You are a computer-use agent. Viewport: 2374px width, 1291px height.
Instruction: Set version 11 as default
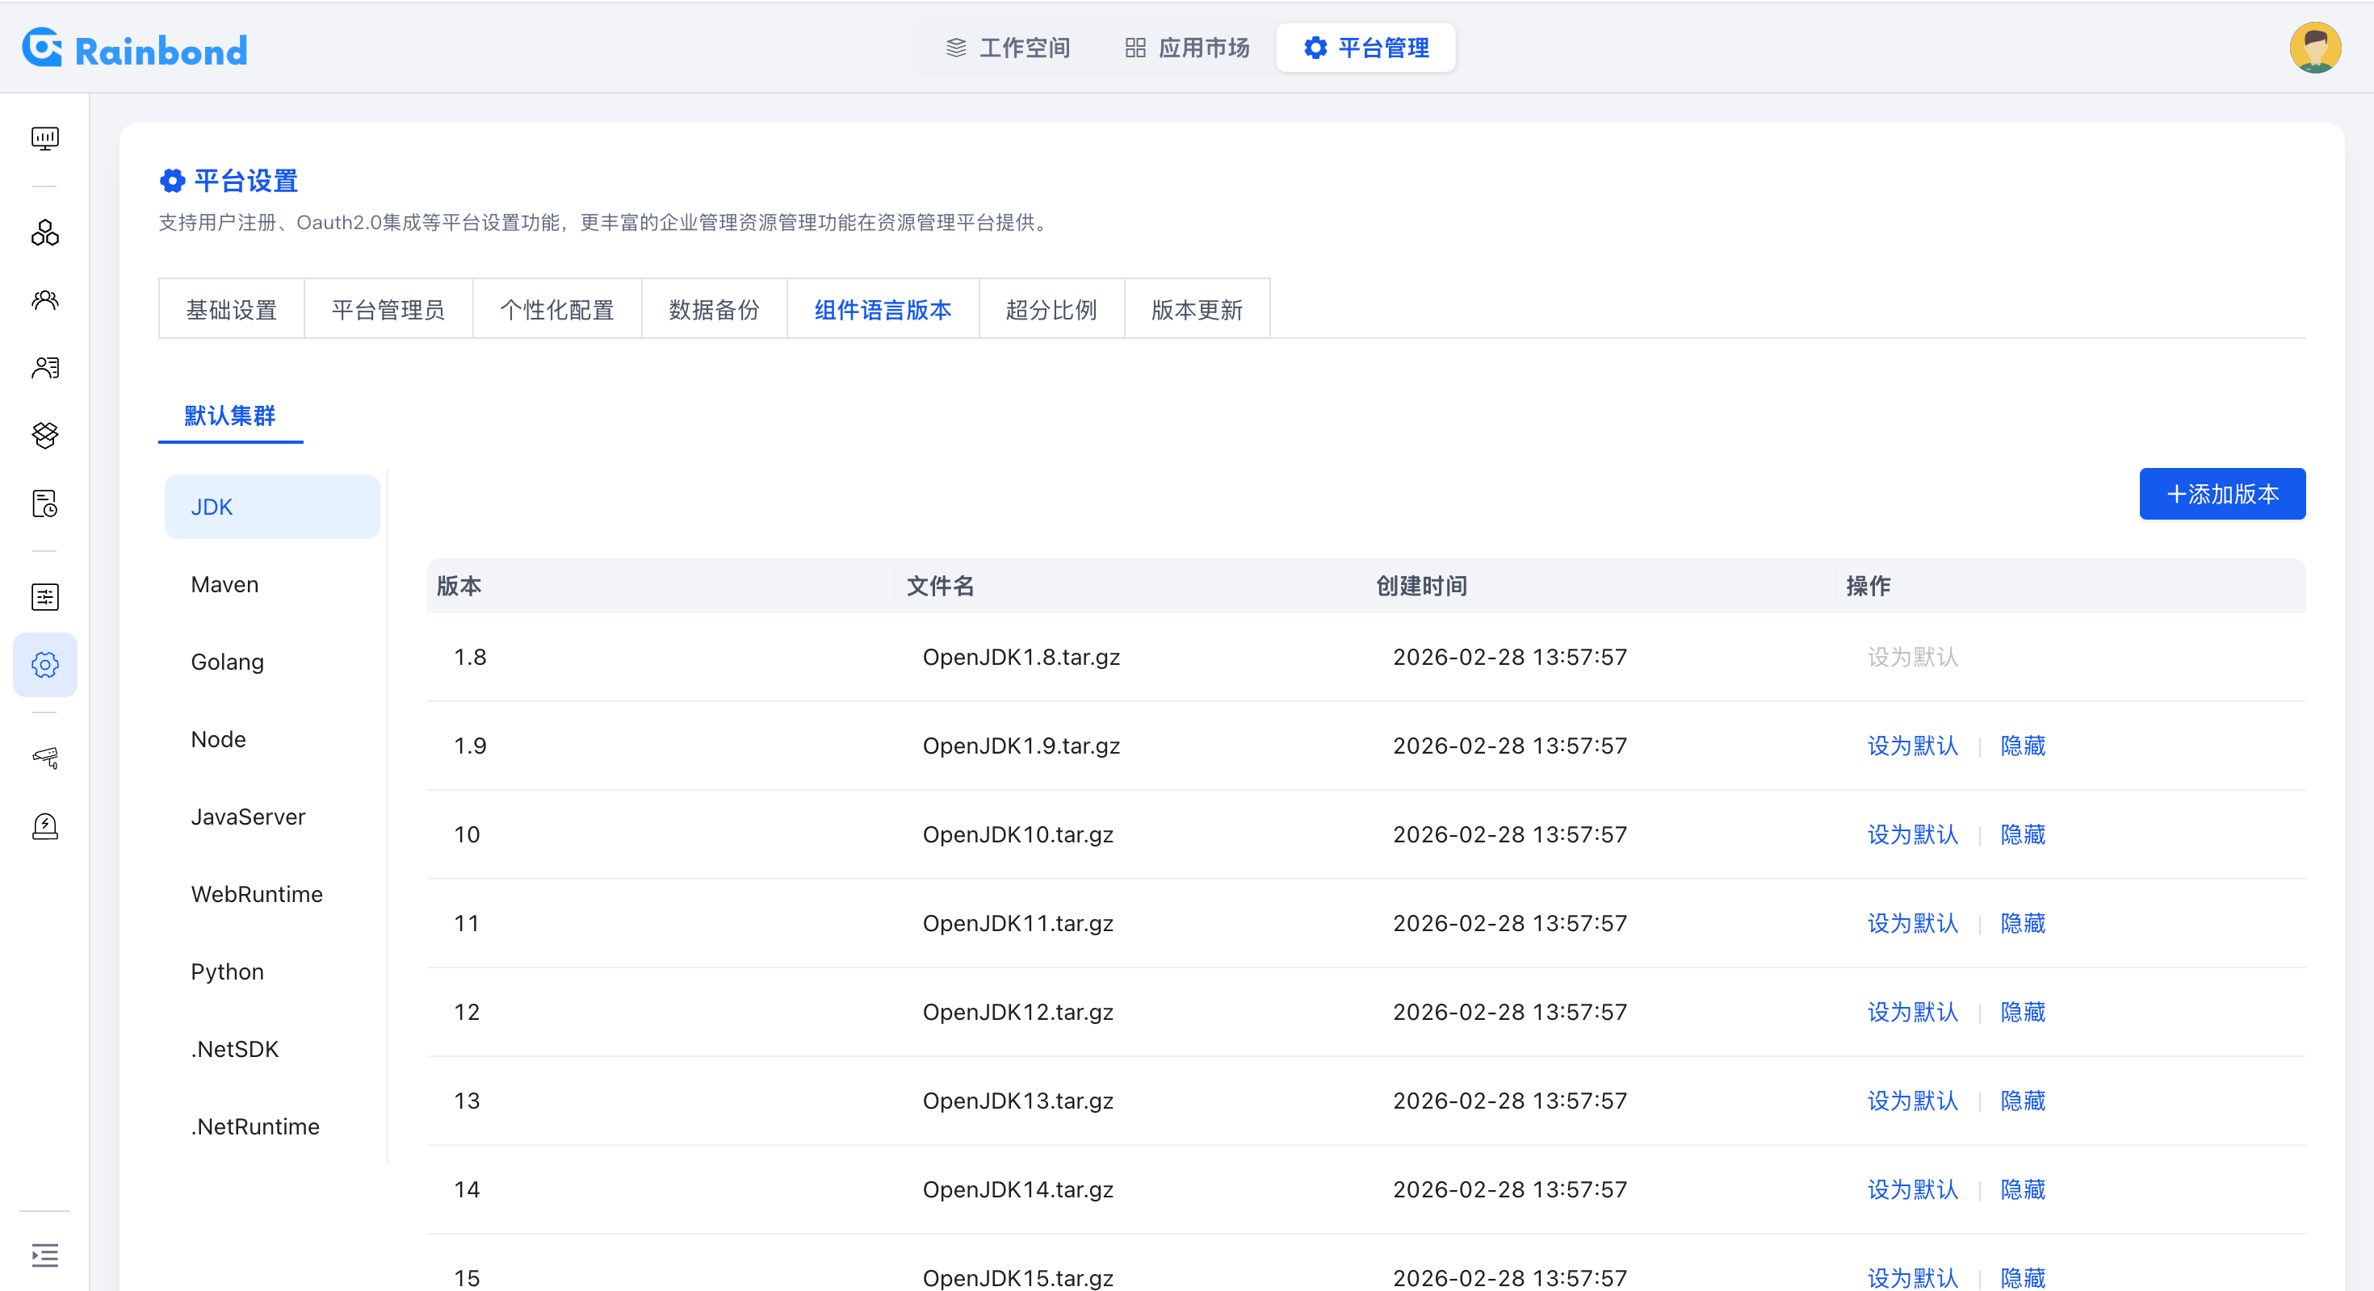(1911, 924)
